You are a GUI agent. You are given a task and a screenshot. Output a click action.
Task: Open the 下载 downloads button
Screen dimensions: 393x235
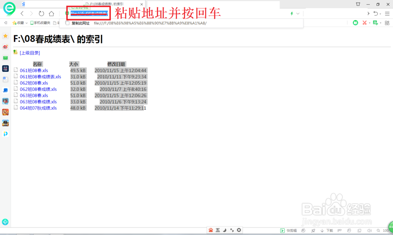pyautogui.click(x=327, y=231)
